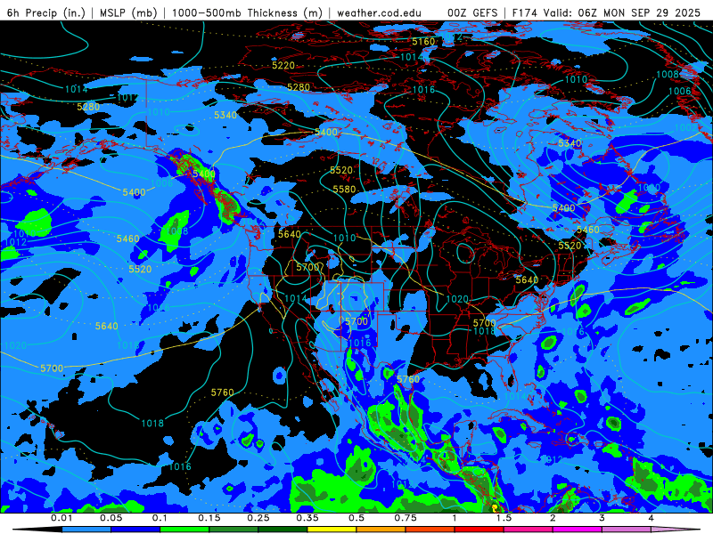Image resolution: width=713 pixels, height=534 pixels.
Task: Select the red-orange 0.75–1 legend swatch
Action: (430, 530)
